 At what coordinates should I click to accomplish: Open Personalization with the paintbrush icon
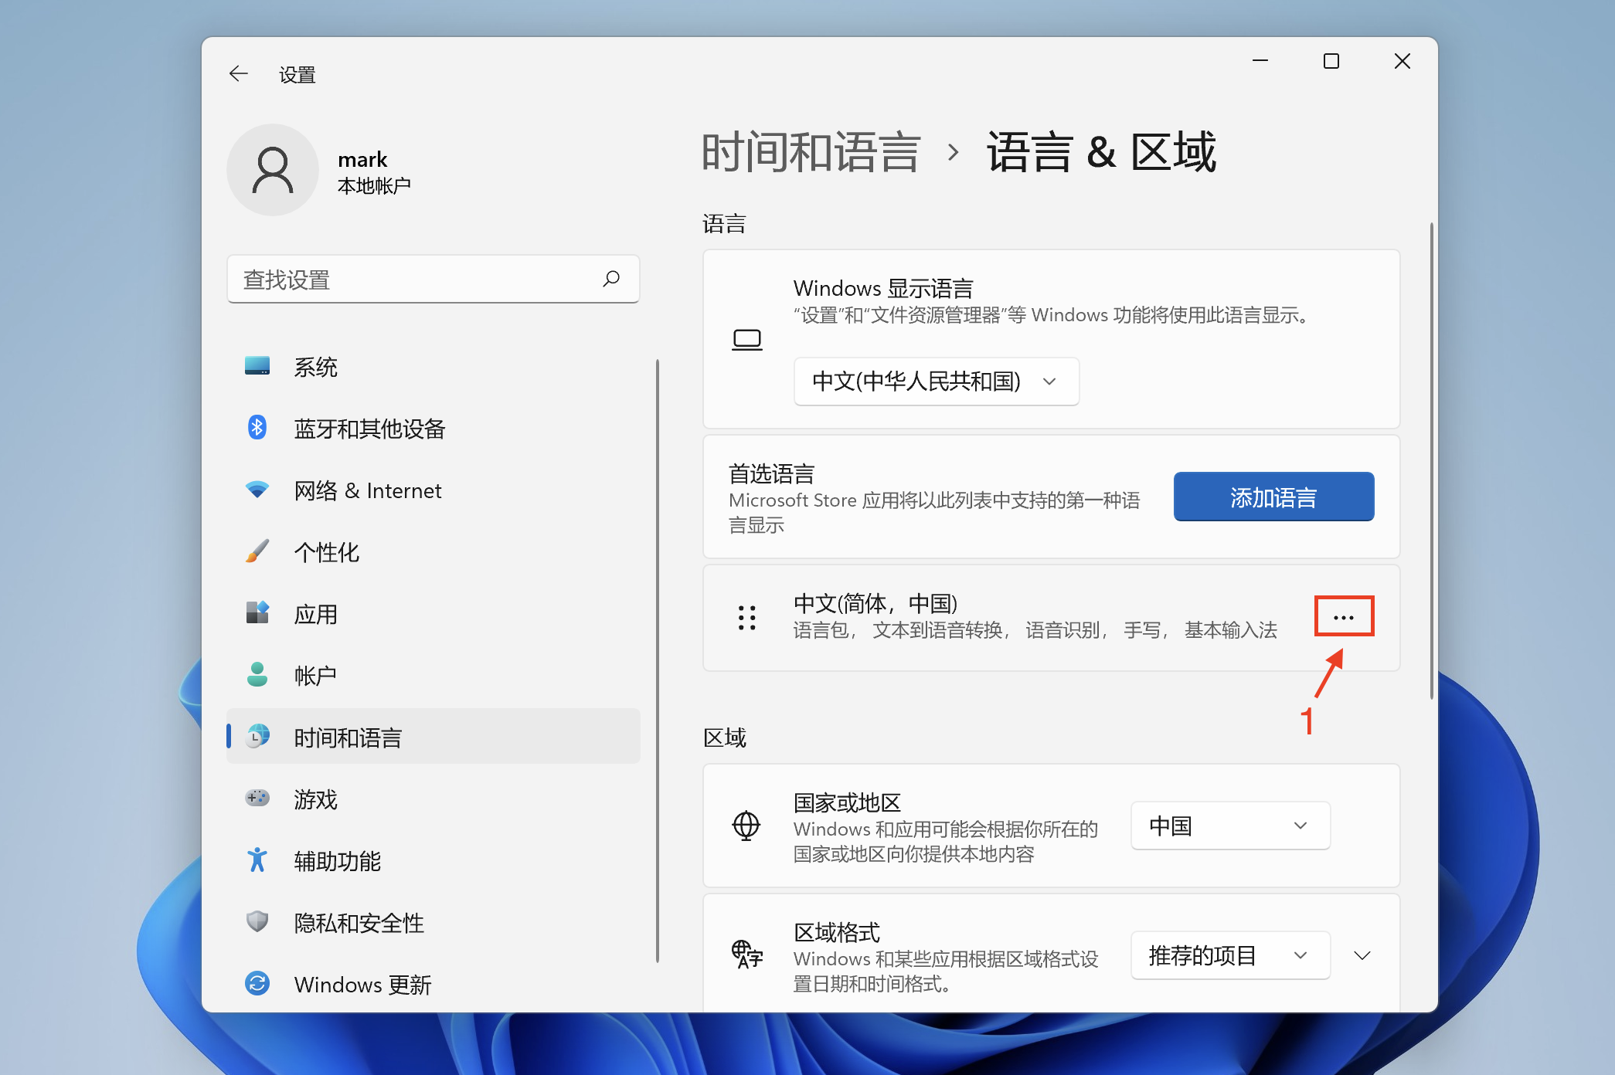(257, 551)
